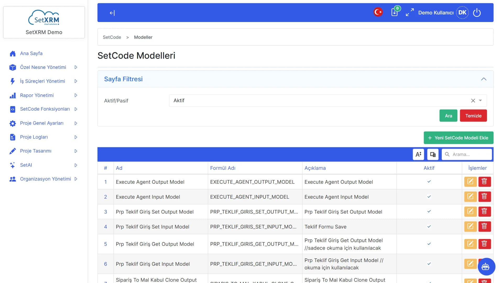
Task: Toggle Aktif check for Execute Agent Output Model
Action: (429, 182)
